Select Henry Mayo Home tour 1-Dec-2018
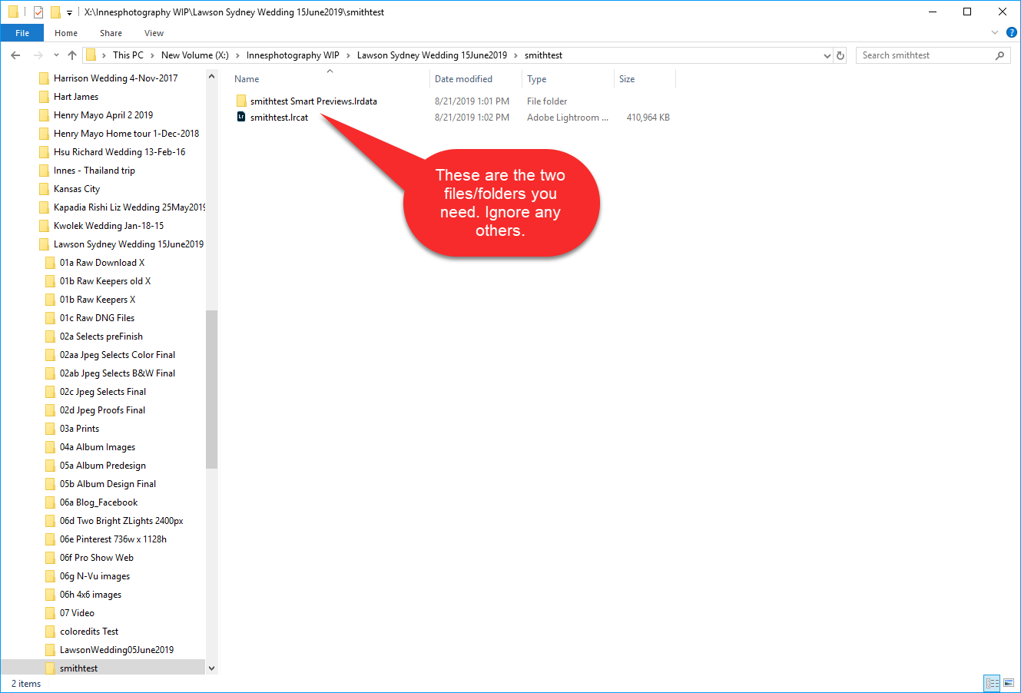1021x693 pixels. click(126, 134)
